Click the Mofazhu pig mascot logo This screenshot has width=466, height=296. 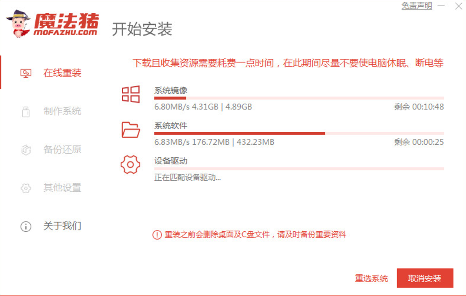click(x=18, y=24)
